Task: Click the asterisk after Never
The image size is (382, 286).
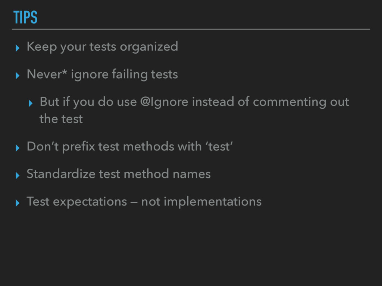Action: (64, 72)
